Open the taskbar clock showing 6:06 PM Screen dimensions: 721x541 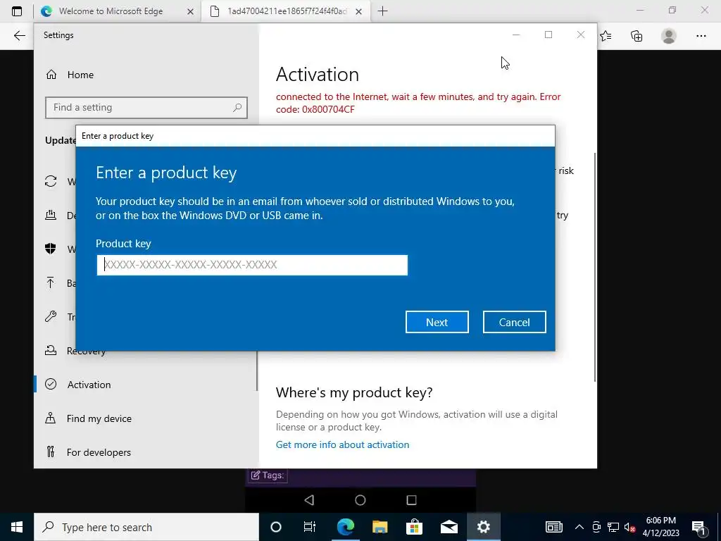point(660,527)
